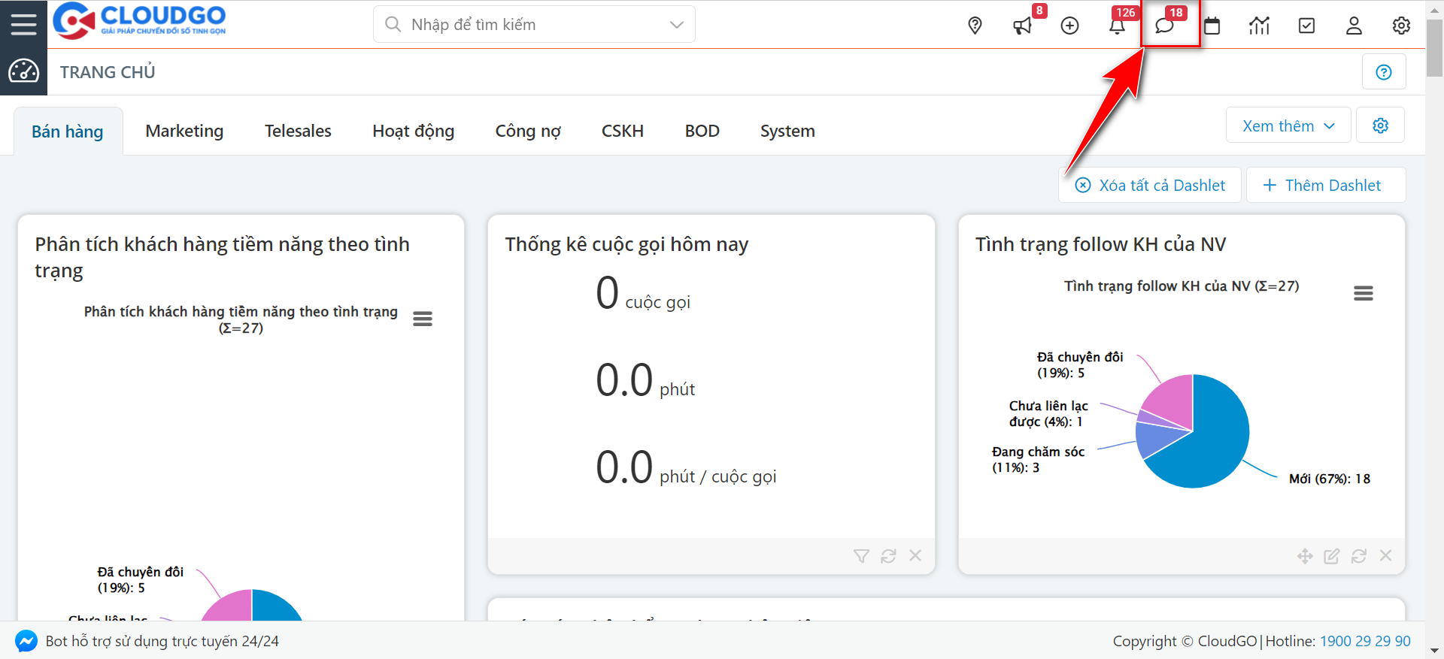
Task: Click the Thêm Dashlet button
Action: point(1325,185)
